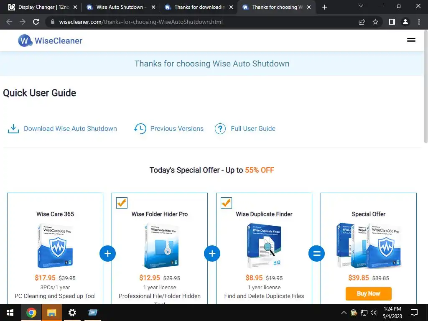Click the $39.85 Special Offer price
The width and height of the screenshot is (428, 321).
click(358, 278)
